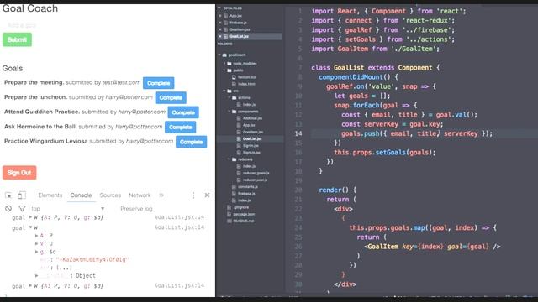Complete the 'Practice Wingardium Leviosa' goal

(x=191, y=142)
